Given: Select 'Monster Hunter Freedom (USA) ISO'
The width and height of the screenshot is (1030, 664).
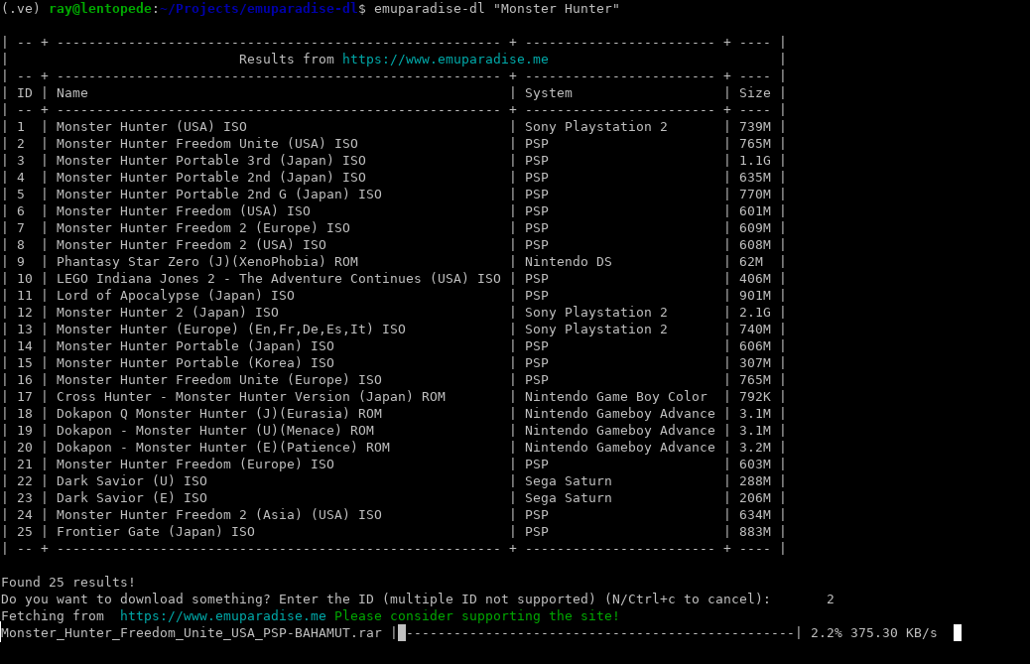Looking at the screenshot, I should point(184,211).
